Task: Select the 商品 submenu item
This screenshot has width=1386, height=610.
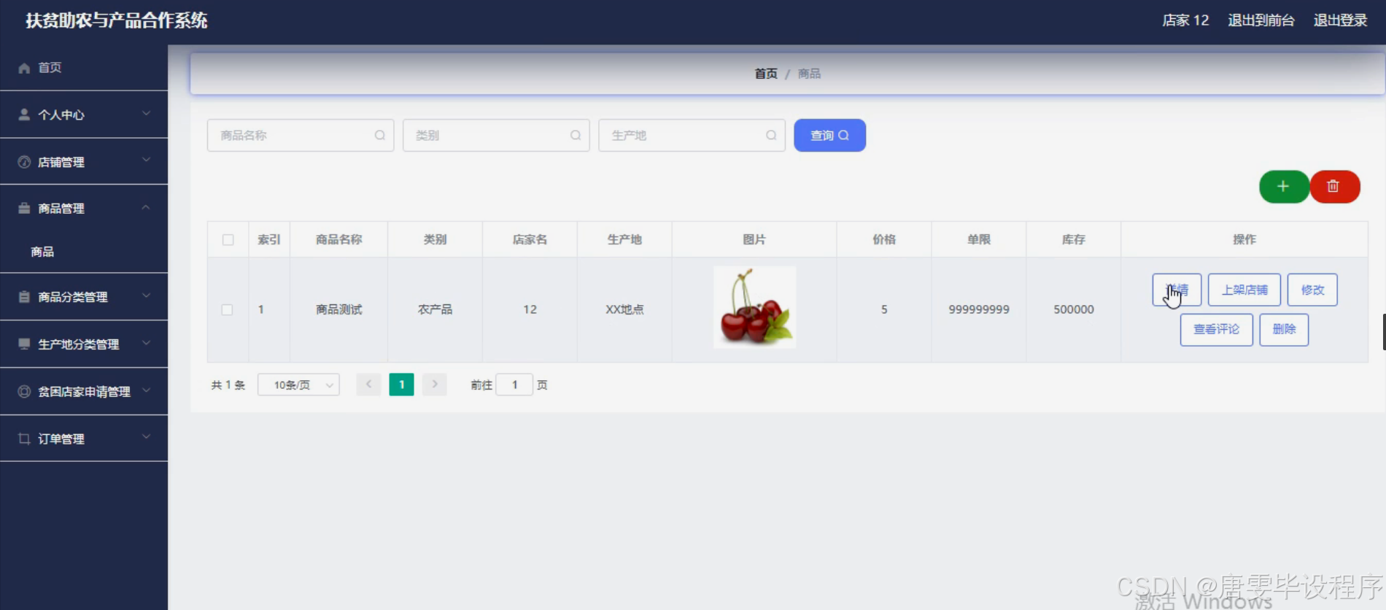Action: (x=84, y=252)
